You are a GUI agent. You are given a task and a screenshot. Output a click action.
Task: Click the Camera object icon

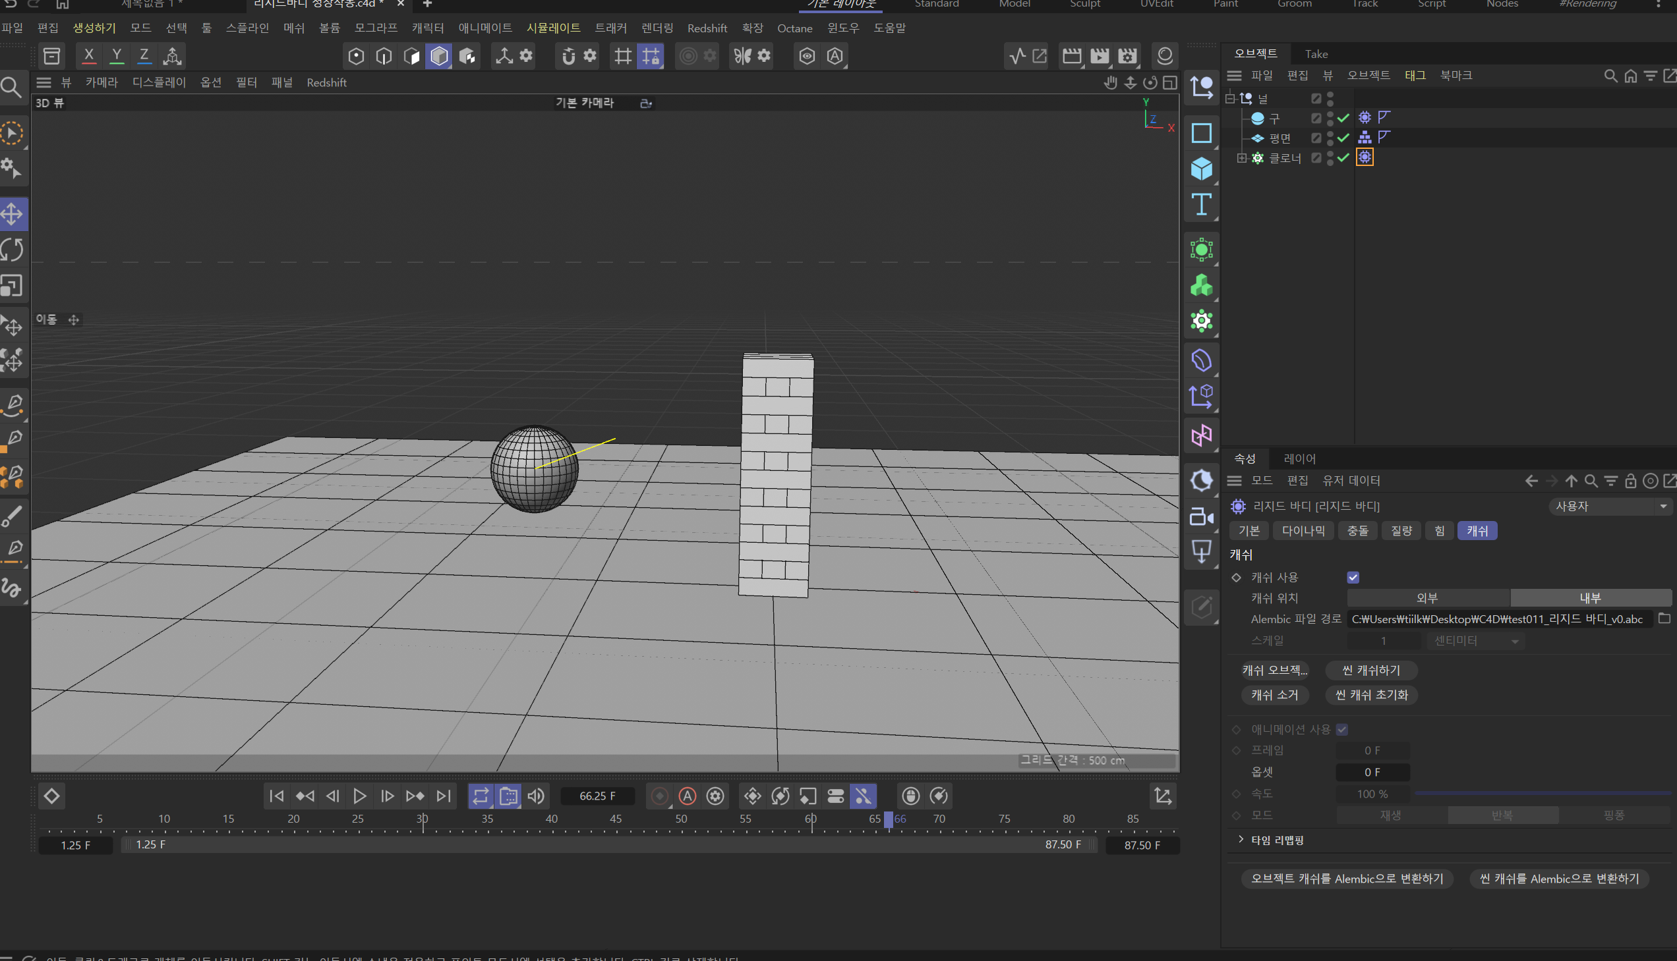pyautogui.click(x=1201, y=517)
